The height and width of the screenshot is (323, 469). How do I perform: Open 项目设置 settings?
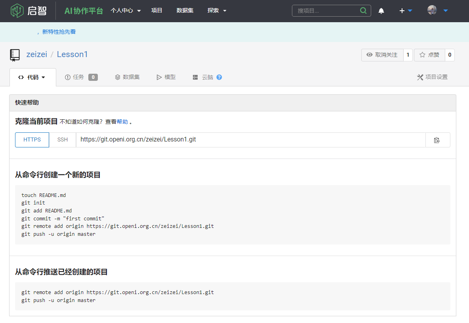pyautogui.click(x=432, y=77)
